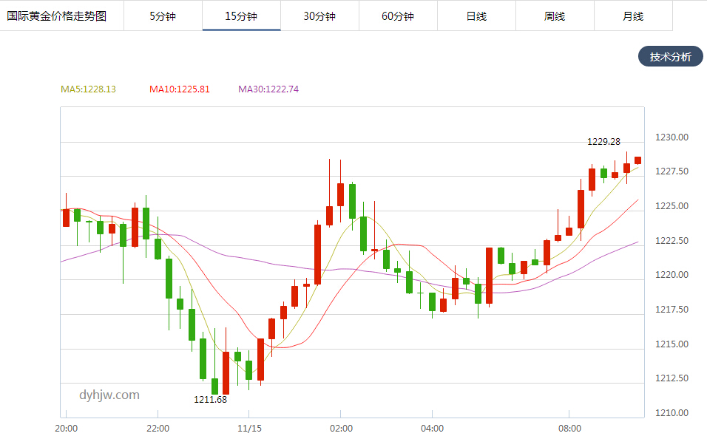Click the 08:00 time axis marker
Screen dimensions: 707x436
[x=569, y=429]
